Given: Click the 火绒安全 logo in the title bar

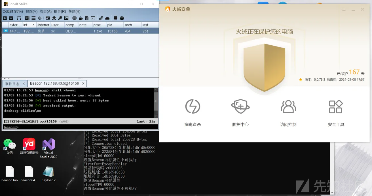Looking at the screenshot, I should 177,9.
